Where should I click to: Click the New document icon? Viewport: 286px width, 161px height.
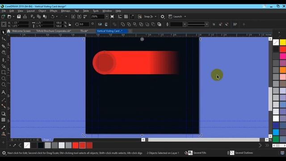3,17
